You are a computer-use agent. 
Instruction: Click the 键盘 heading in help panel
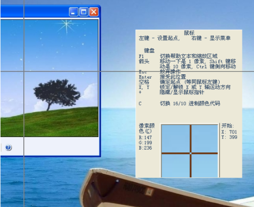coord(149,51)
